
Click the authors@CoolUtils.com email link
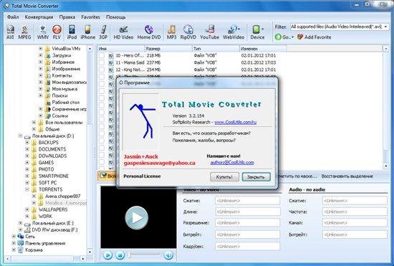[x=232, y=163]
